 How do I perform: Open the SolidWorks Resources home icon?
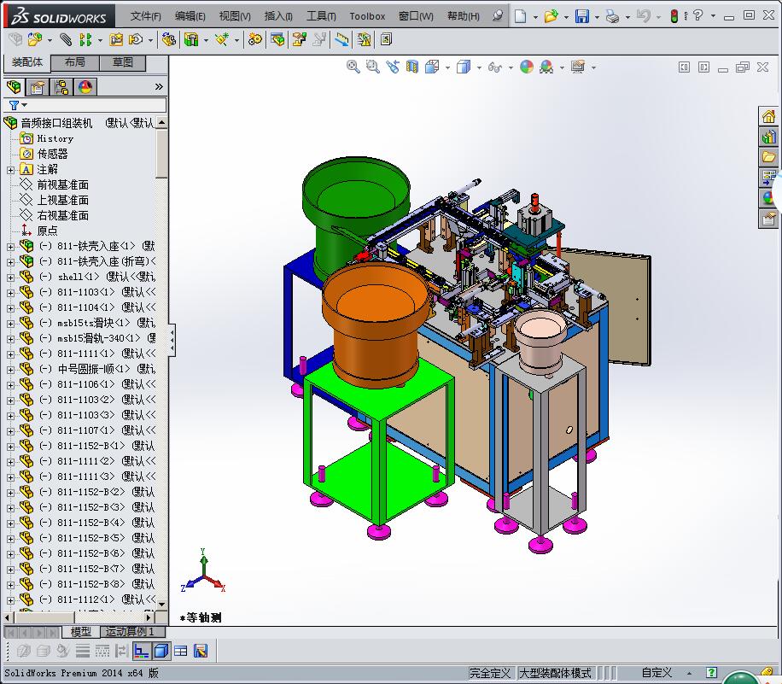pos(768,117)
